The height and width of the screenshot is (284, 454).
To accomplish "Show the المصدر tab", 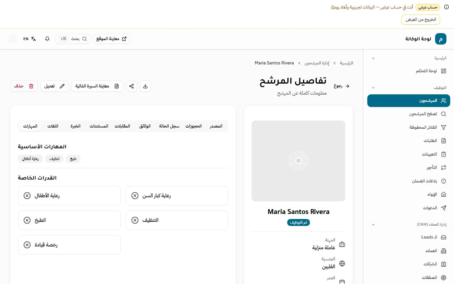I will coord(216,126).
